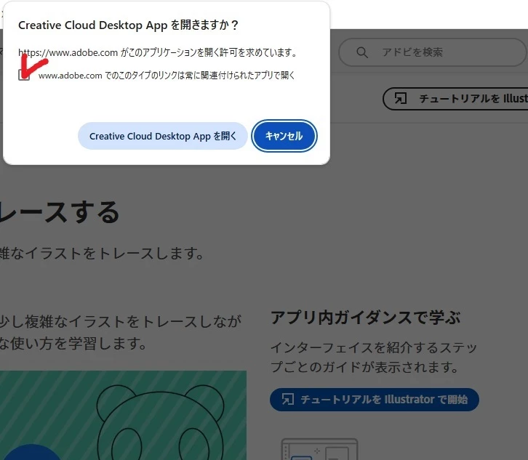Click the checkbox label 'www.adobe.com でのこのタイプのリンクは常に関連付けられたアプリで開く'
The image size is (528, 460).
click(x=167, y=76)
